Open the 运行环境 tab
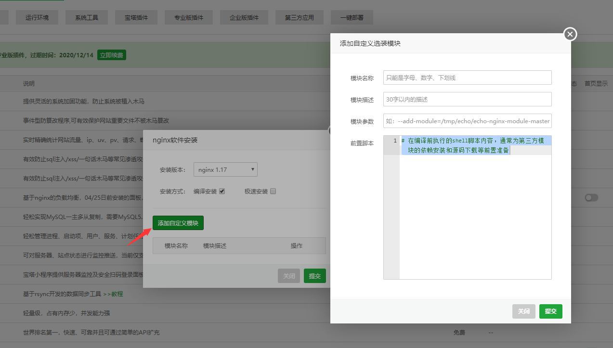This screenshot has height=348, width=613. click(37, 17)
